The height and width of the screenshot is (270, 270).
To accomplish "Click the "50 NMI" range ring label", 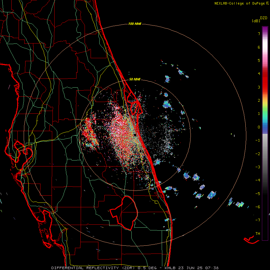I will point(135,79).
